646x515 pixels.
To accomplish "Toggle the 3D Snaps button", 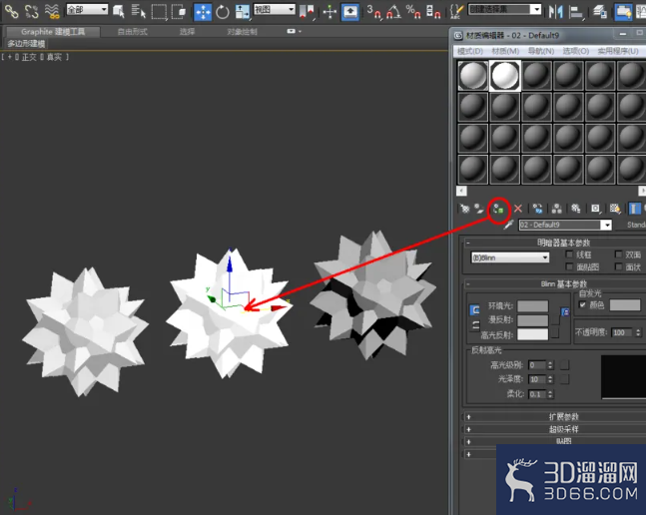I will (374, 12).
